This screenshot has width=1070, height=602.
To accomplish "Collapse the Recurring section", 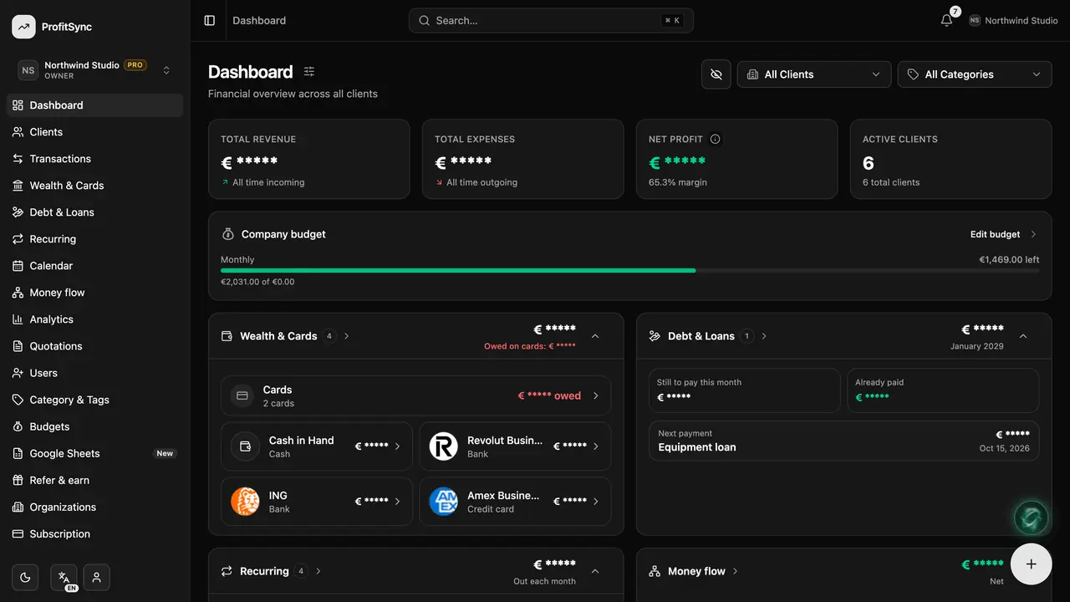I will point(595,571).
